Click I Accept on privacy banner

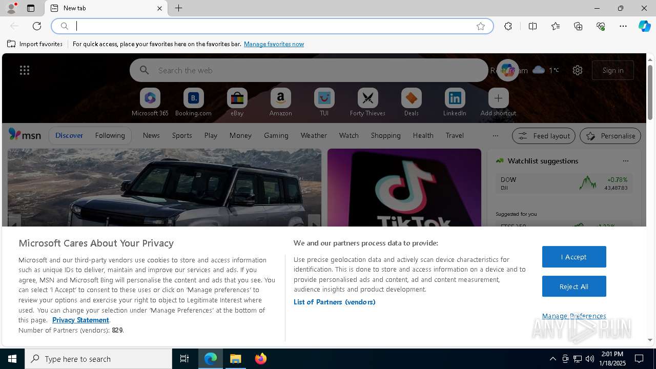pyautogui.click(x=574, y=257)
